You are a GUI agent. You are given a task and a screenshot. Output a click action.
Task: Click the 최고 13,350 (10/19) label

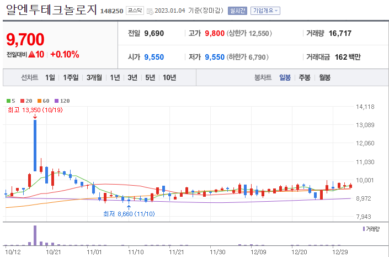35,110
